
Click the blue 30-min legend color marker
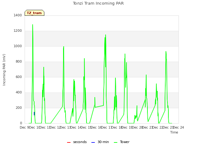coord(93,142)
